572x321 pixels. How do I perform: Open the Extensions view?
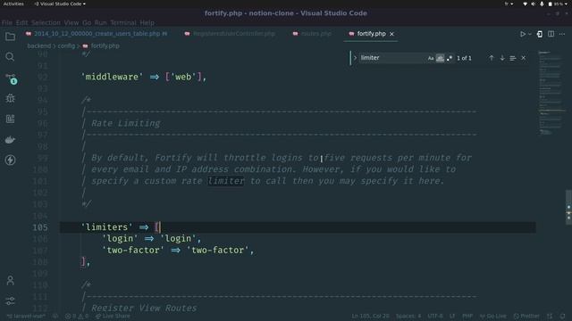[10, 119]
